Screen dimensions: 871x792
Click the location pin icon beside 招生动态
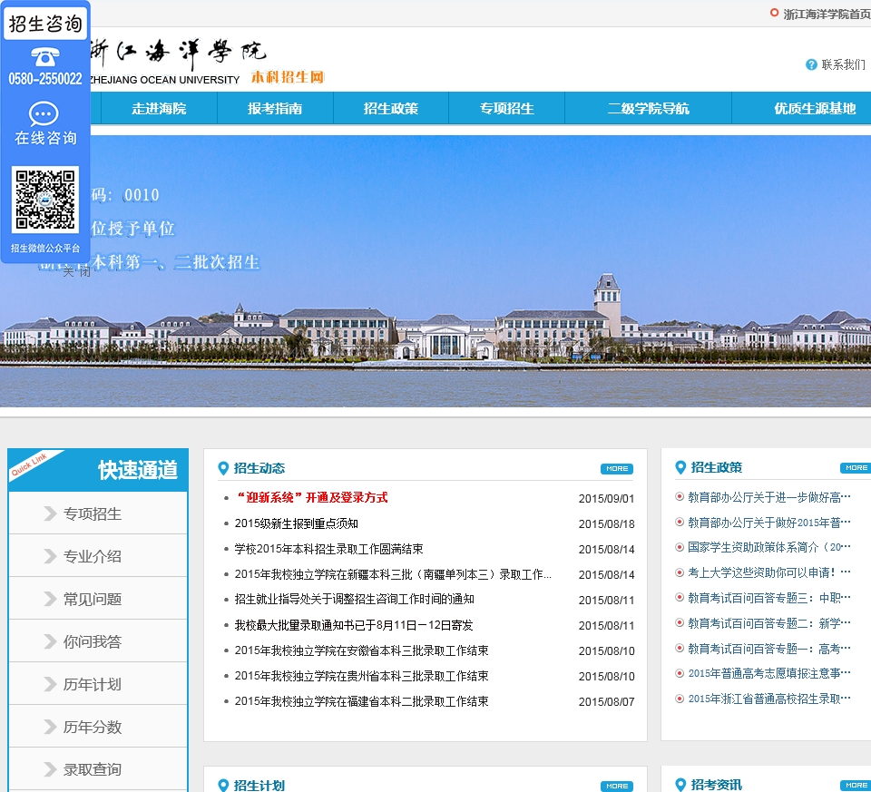pos(223,468)
